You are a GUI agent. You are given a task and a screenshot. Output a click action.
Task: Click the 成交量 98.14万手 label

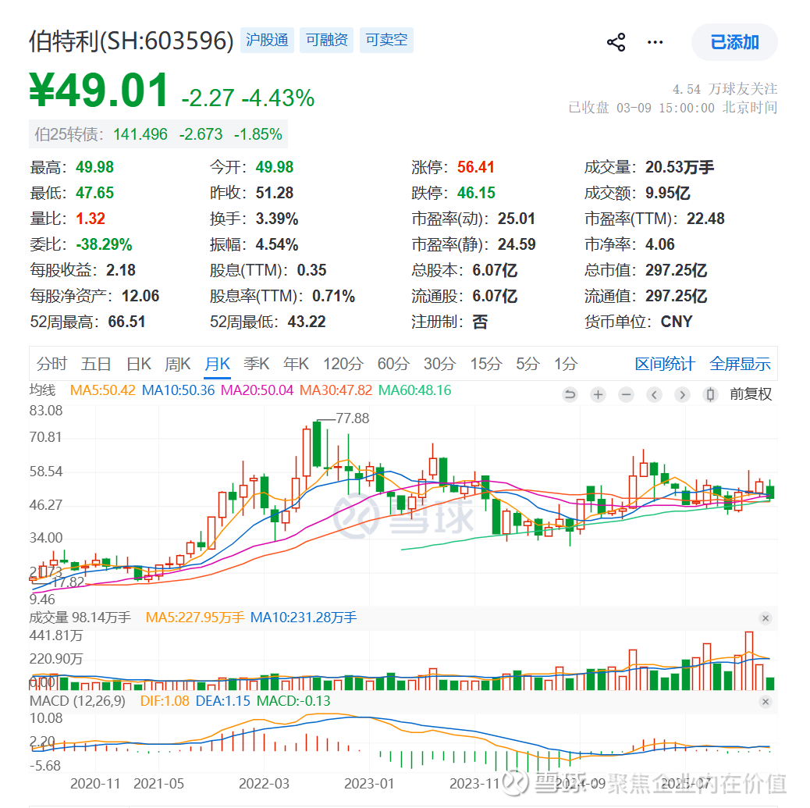(80, 618)
